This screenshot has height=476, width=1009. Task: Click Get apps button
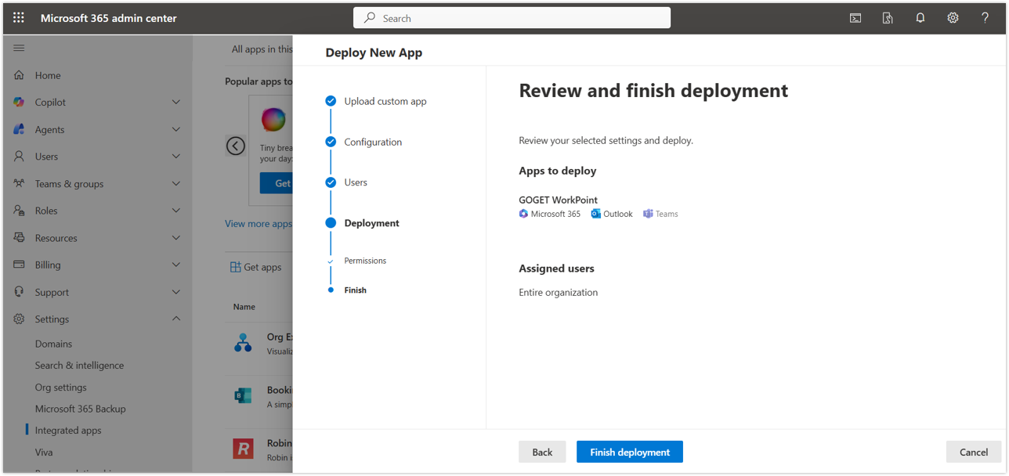tap(255, 267)
